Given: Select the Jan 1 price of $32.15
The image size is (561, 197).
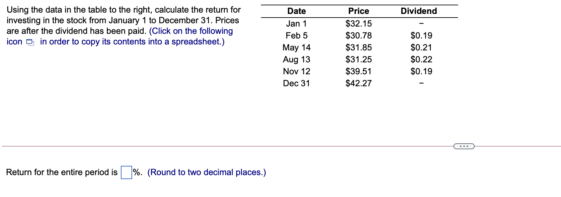Looking at the screenshot, I should (x=359, y=24).
